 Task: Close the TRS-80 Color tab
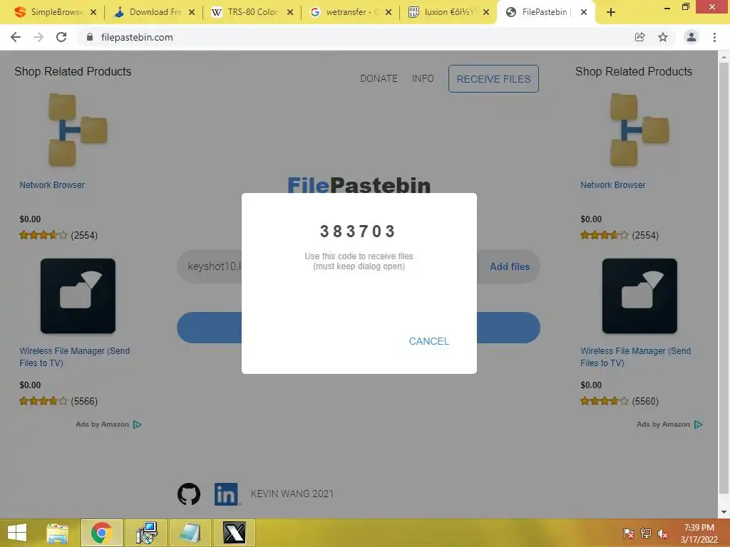(x=290, y=12)
